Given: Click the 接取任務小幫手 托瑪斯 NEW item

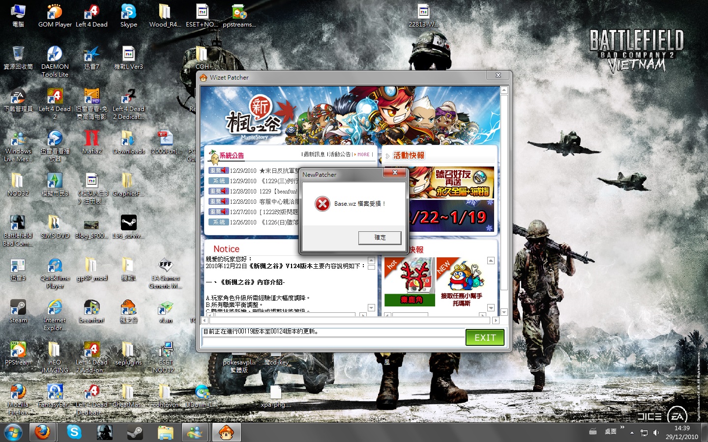Looking at the screenshot, I should (461, 282).
